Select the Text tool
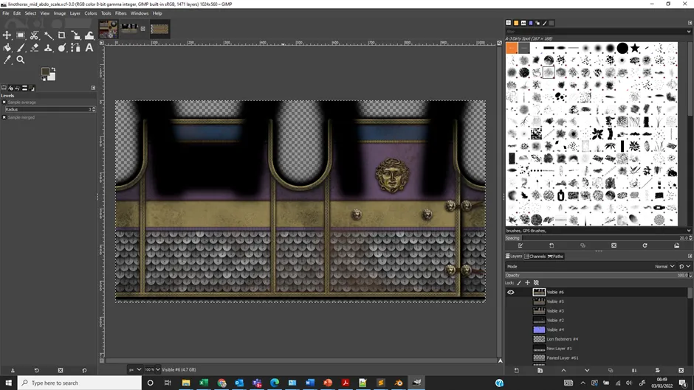 pos(89,48)
